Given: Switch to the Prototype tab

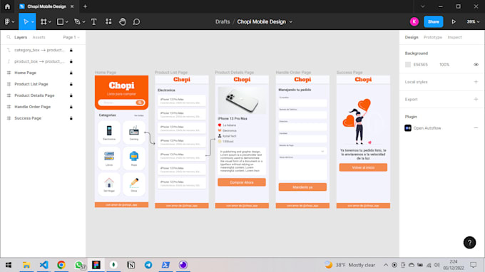Looking at the screenshot, I should click(433, 37).
